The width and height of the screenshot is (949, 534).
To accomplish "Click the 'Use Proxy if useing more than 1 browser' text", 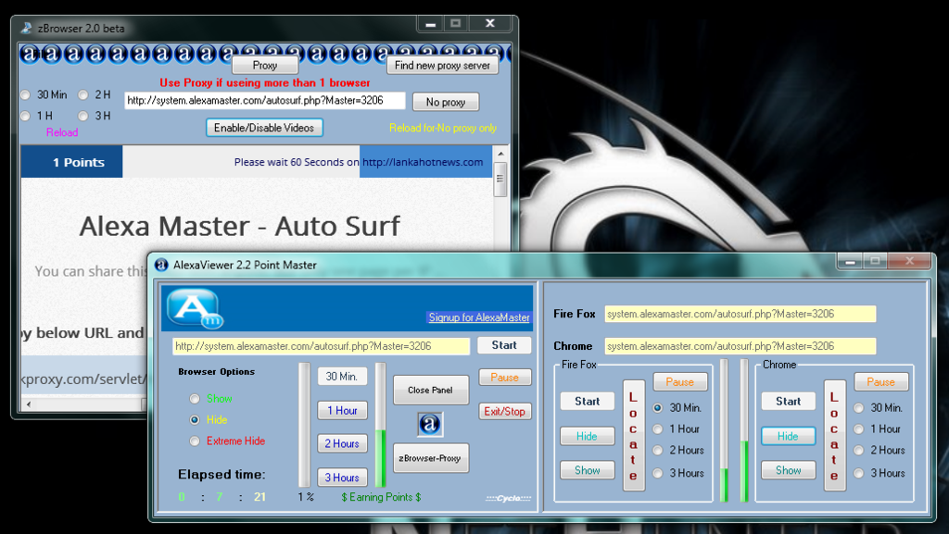I will point(264,82).
